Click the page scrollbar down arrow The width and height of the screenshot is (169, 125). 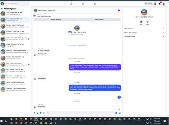[x=168, y=116]
